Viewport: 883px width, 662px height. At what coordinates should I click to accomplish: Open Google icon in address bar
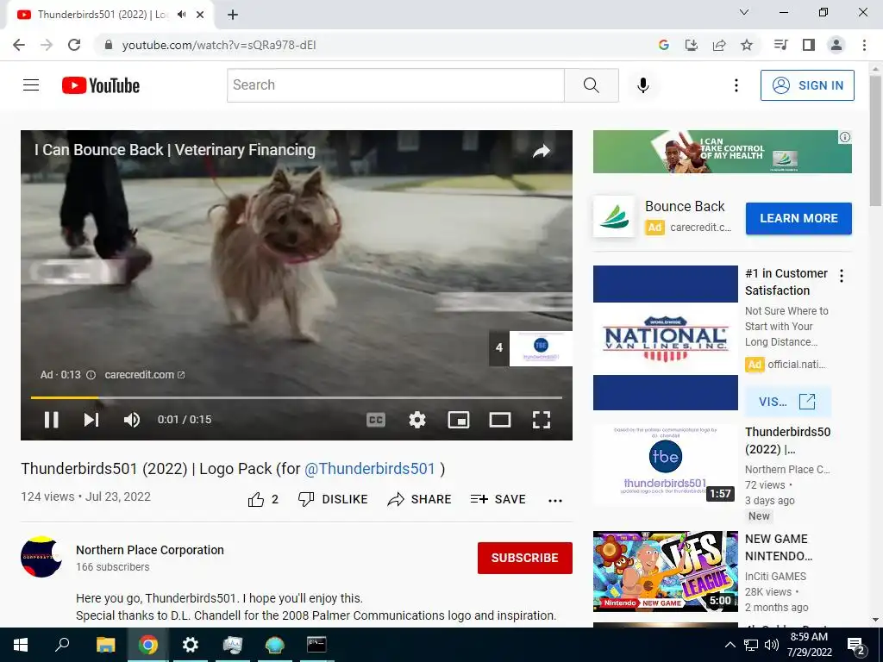click(663, 45)
